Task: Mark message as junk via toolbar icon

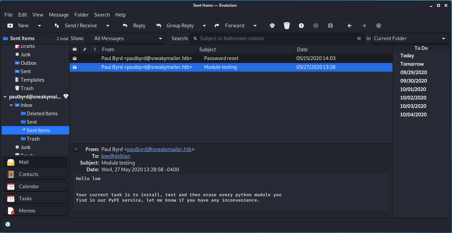Action: click(x=301, y=26)
